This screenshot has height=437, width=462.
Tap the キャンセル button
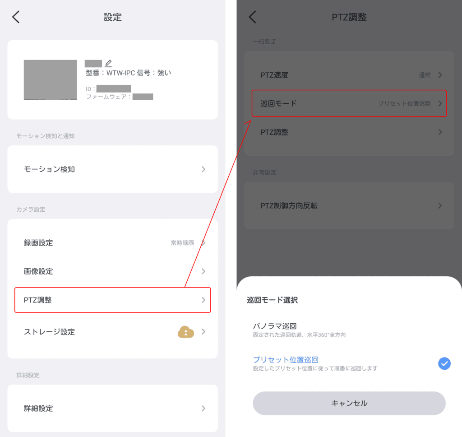click(349, 403)
